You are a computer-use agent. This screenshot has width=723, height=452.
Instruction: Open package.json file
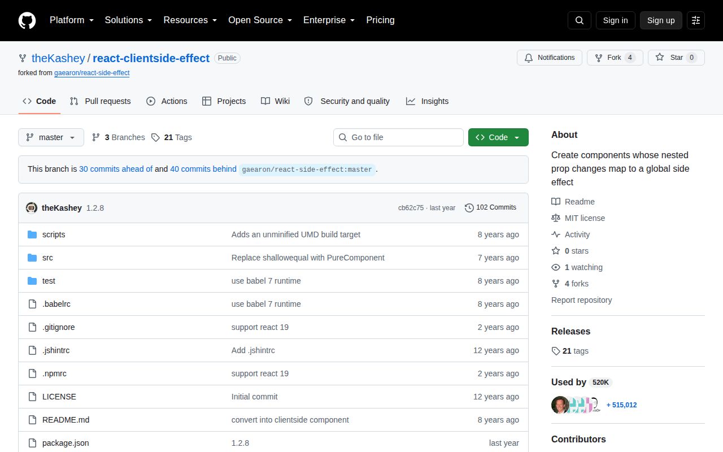coord(66,443)
